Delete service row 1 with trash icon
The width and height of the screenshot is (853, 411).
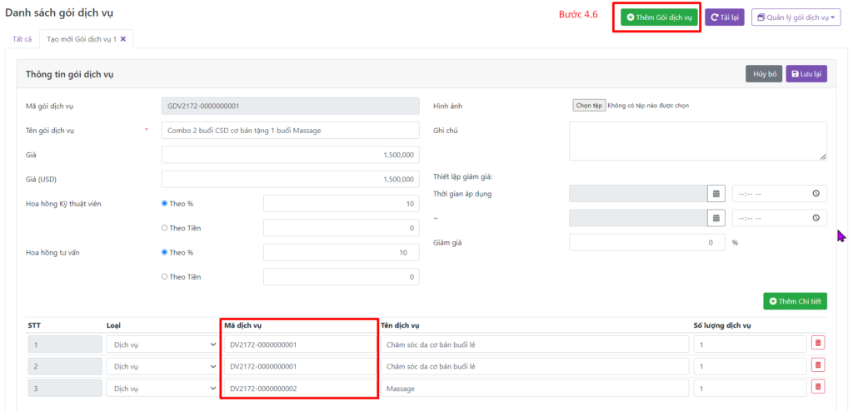(x=817, y=344)
